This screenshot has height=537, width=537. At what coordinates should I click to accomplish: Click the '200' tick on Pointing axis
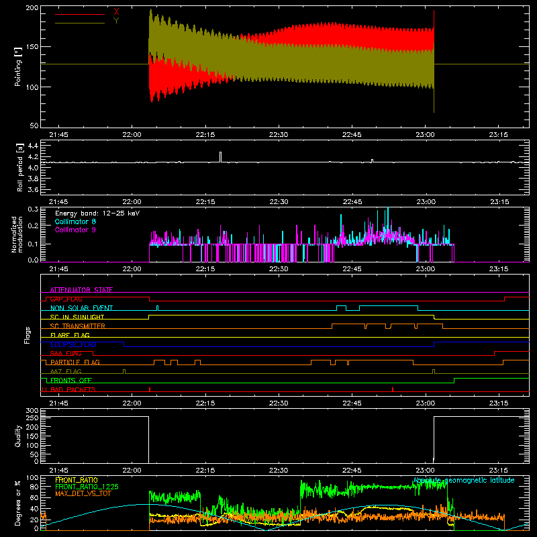32,8
